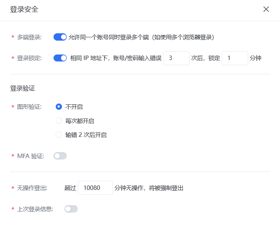
Task: Focus the lock duration minutes field showing 1
Action: [235, 58]
